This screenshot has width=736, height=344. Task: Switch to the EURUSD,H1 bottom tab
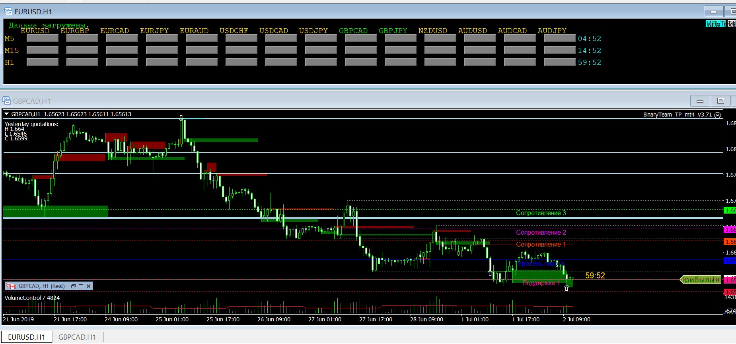click(26, 337)
